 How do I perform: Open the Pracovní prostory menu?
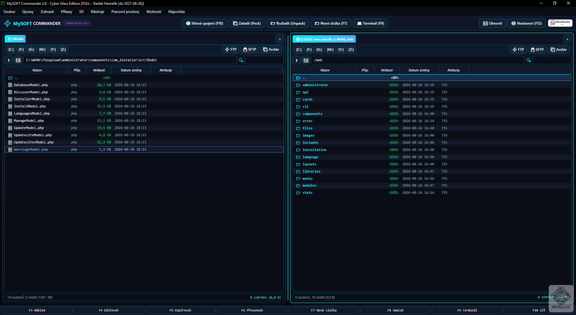click(125, 12)
